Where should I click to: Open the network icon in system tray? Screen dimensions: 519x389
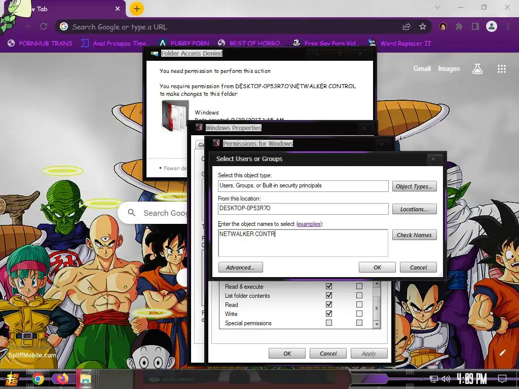pos(433,379)
